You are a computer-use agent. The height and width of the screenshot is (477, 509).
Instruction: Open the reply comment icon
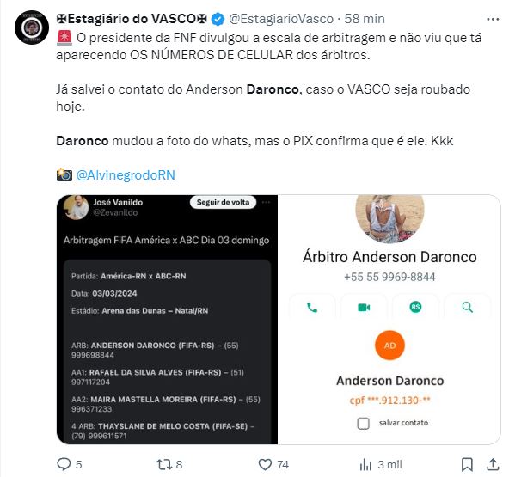(64, 464)
